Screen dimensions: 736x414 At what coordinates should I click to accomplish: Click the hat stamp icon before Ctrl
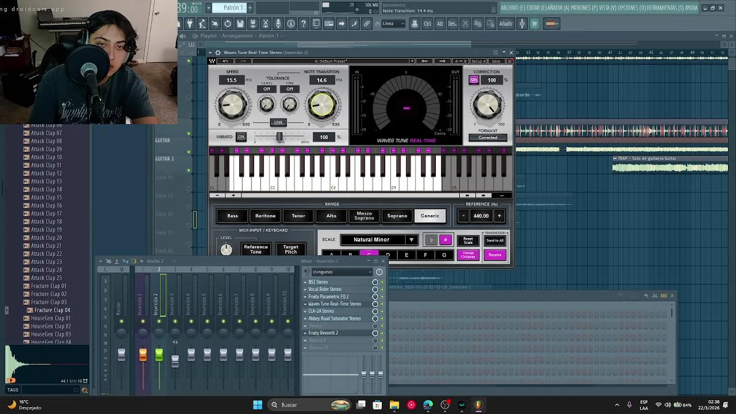pos(416,24)
